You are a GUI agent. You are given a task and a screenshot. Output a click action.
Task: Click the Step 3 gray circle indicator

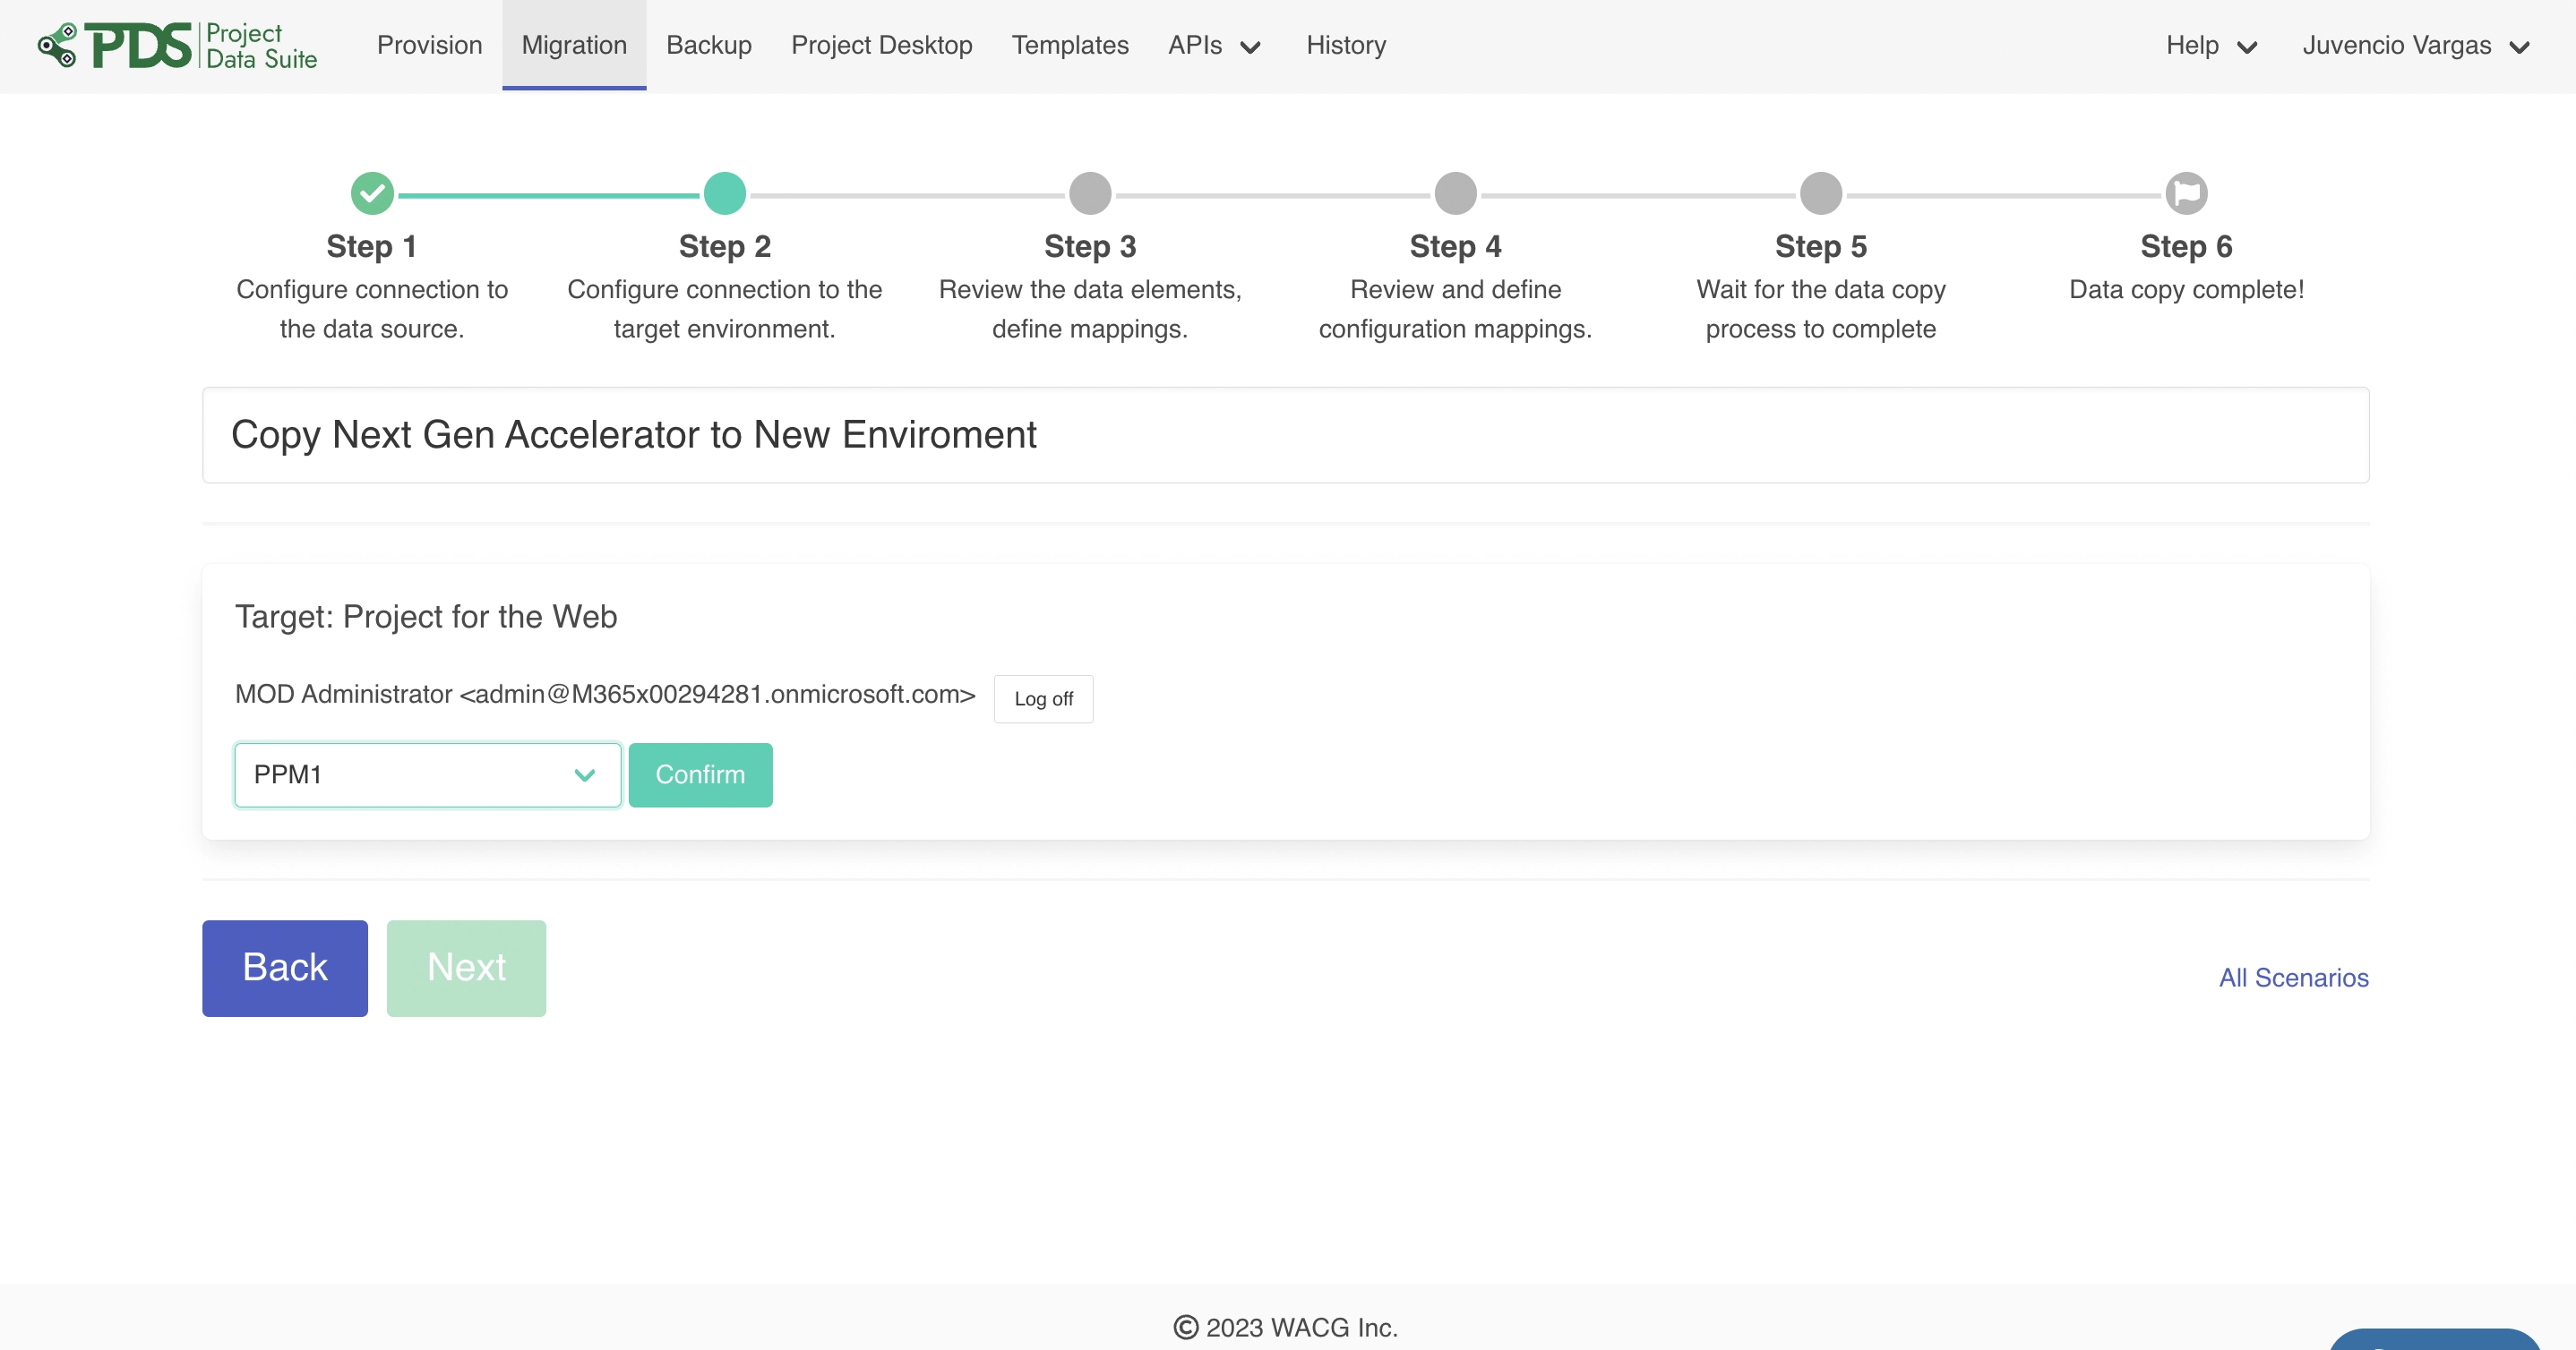[x=1090, y=192]
